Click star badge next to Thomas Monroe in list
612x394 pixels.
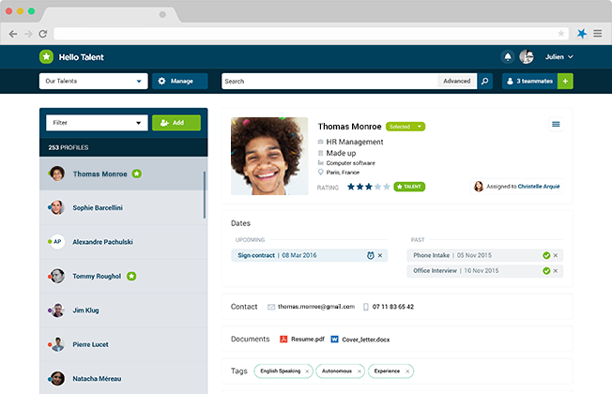[x=137, y=174]
